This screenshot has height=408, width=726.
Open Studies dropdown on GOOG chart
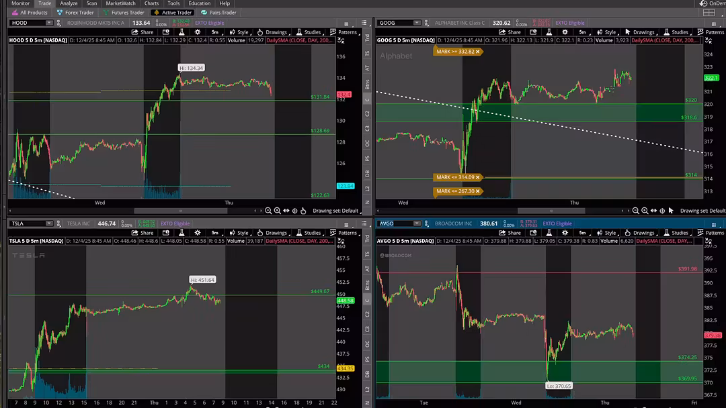tap(676, 32)
